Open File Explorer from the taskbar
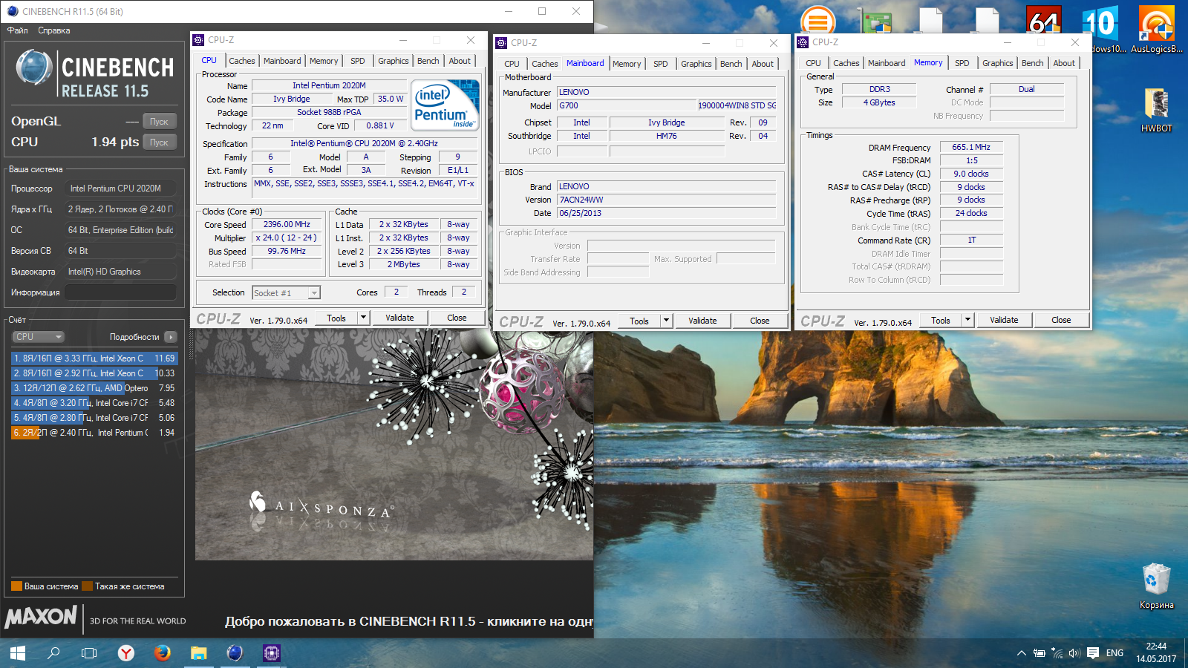The image size is (1188, 668). tap(198, 653)
